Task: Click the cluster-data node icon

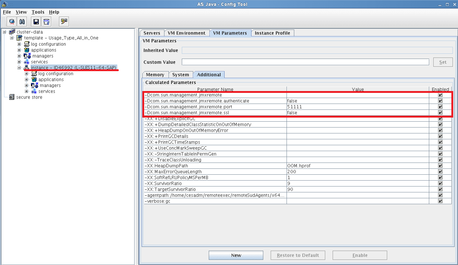Action: [12, 32]
